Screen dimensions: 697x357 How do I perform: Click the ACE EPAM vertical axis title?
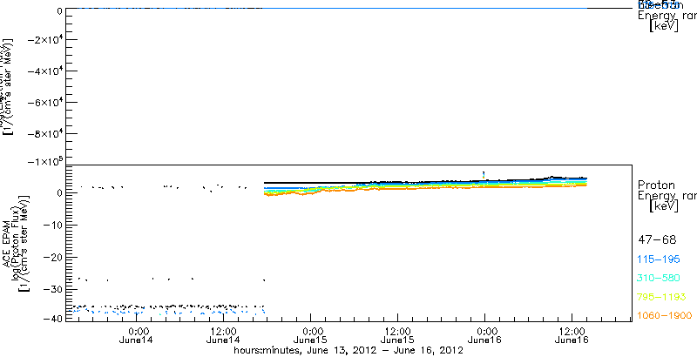pos(7,242)
